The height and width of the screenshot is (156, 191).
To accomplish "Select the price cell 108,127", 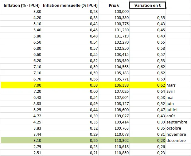I will click(x=121, y=103).
